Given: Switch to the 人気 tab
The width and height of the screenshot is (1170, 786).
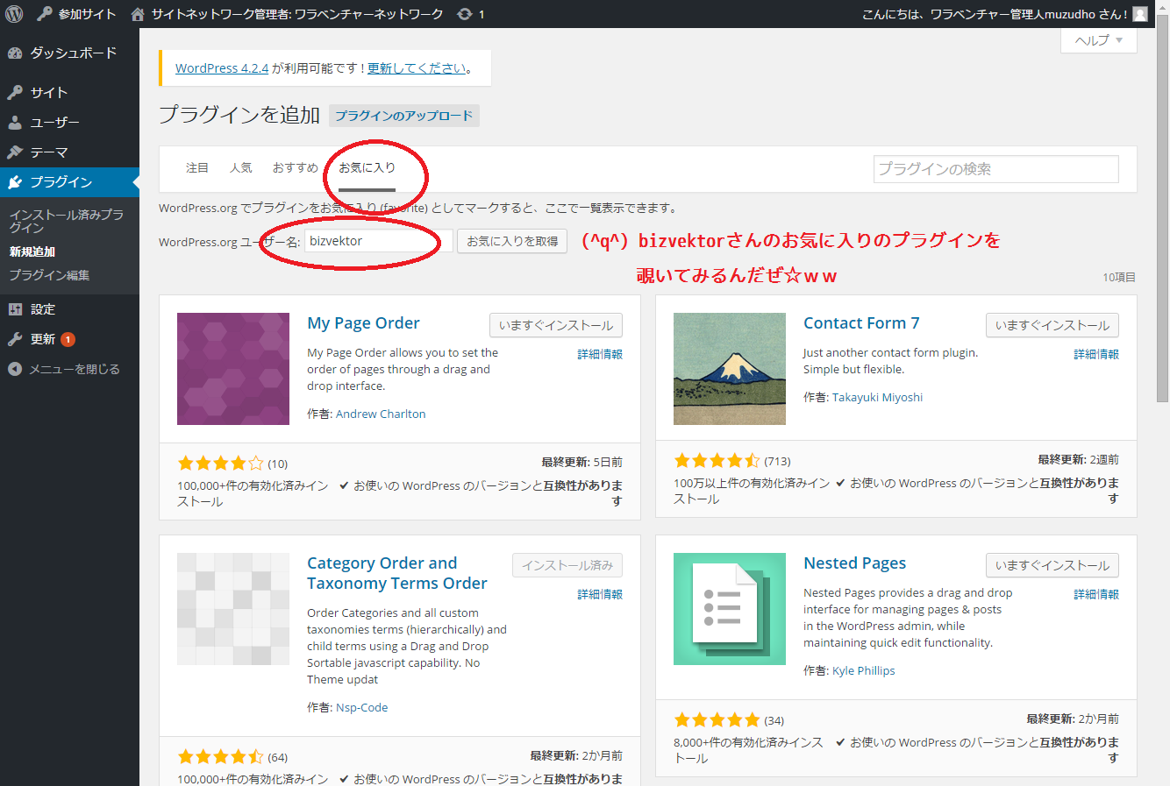Looking at the screenshot, I should point(241,167).
